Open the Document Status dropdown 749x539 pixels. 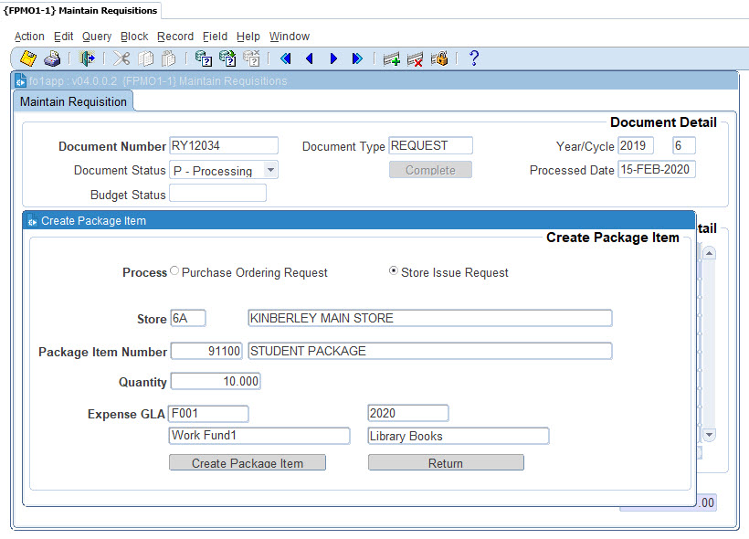pyautogui.click(x=269, y=170)
